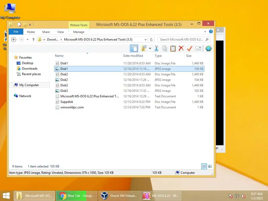This screenshot has width=268, height=201.
Task: Open properties via the orange checkmark icon
Action: pyautogui.click(x=189, y=48)
